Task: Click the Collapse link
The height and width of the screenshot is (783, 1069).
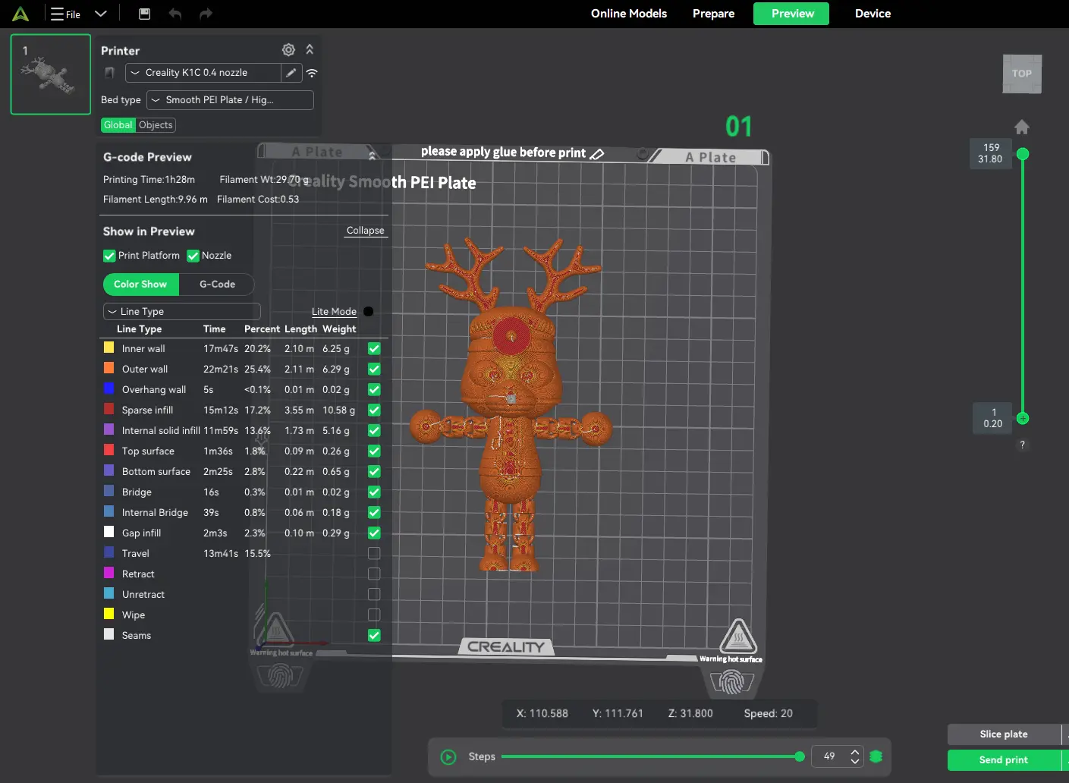Action: pos(366,231)
